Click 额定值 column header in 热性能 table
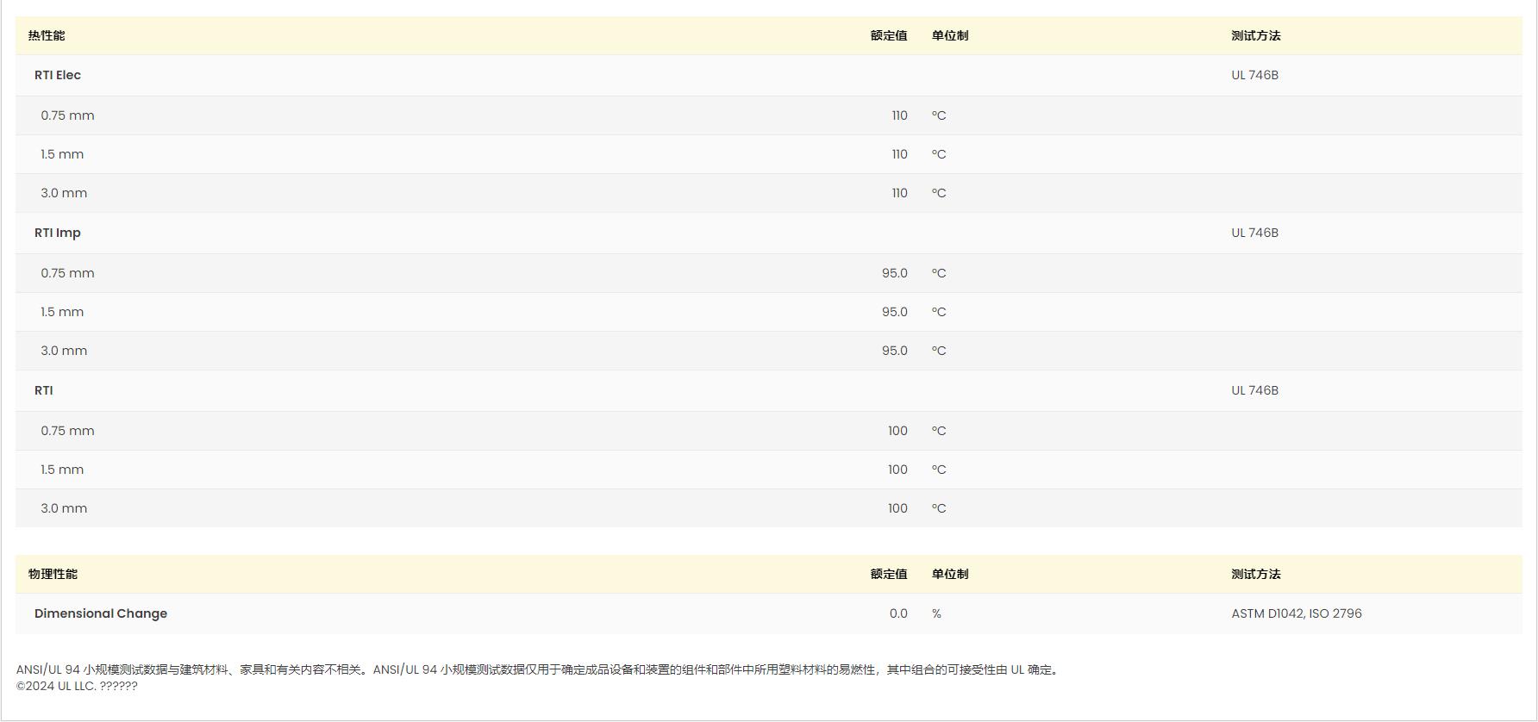The width and height of the screenshot is (1538, 722). 888,35
